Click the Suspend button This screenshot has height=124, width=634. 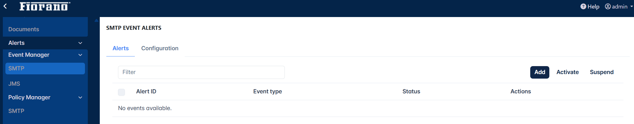tap(602, 72)
